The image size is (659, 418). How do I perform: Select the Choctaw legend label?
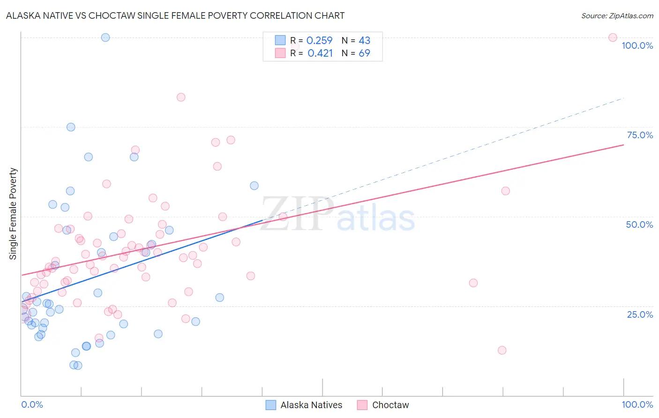(390, 405)
